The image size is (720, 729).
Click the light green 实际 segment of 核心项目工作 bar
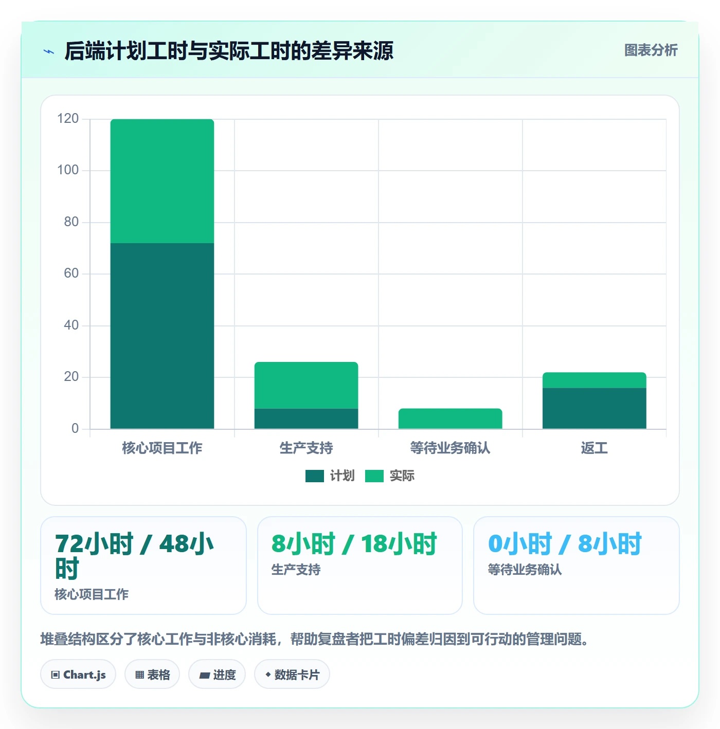162,181
